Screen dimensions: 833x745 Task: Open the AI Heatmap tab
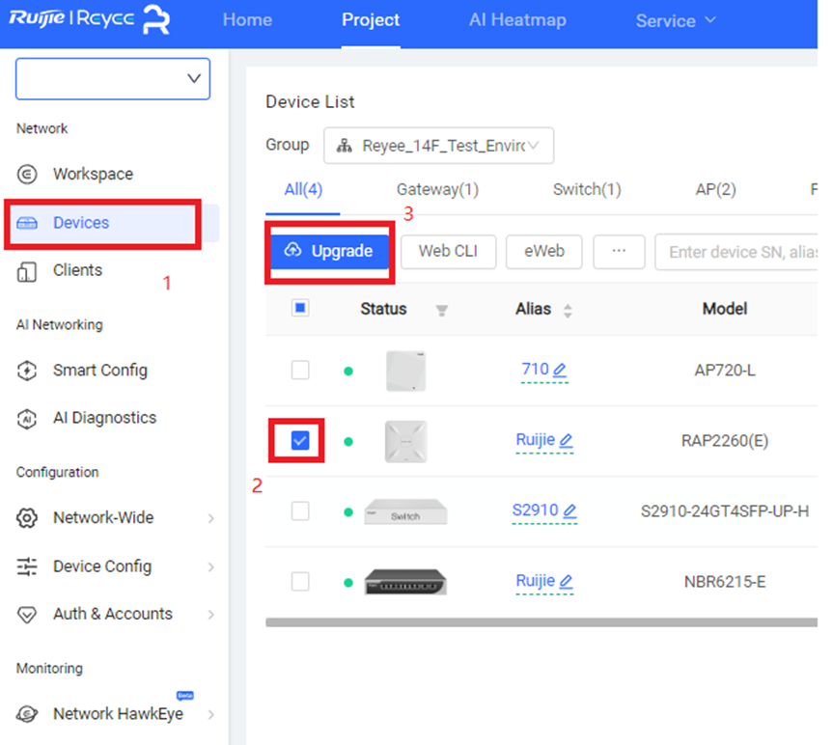517,20
